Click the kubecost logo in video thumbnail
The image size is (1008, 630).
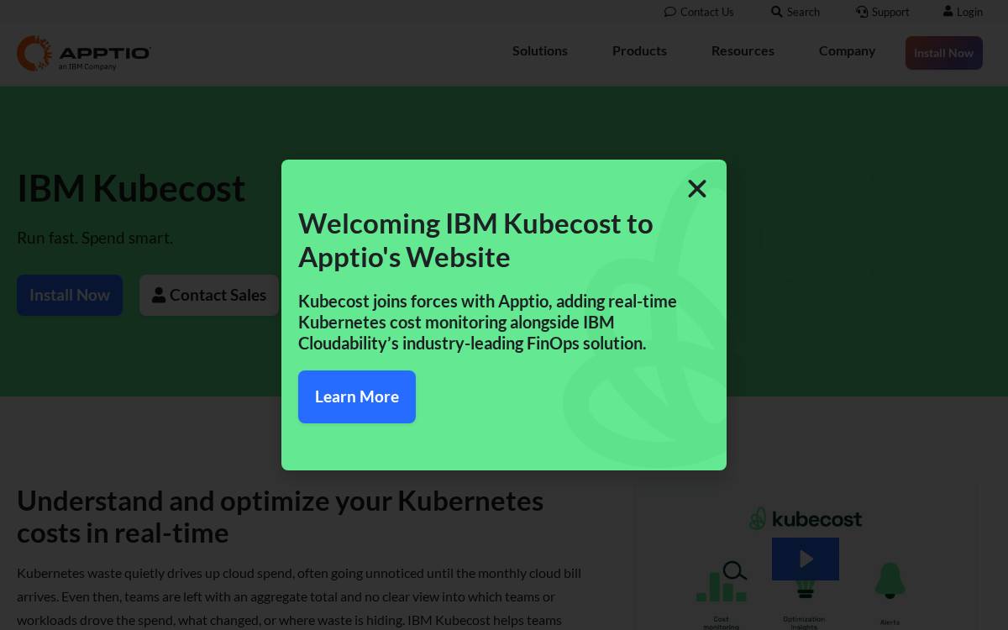click(x=806, y=518)
